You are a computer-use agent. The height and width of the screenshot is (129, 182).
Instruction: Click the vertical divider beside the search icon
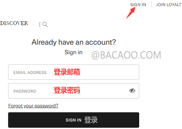click(x=40, y=25)
